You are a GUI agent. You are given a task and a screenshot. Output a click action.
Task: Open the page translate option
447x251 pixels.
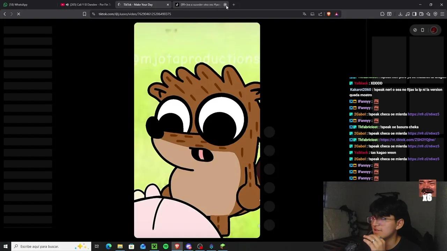pos(304,14)
